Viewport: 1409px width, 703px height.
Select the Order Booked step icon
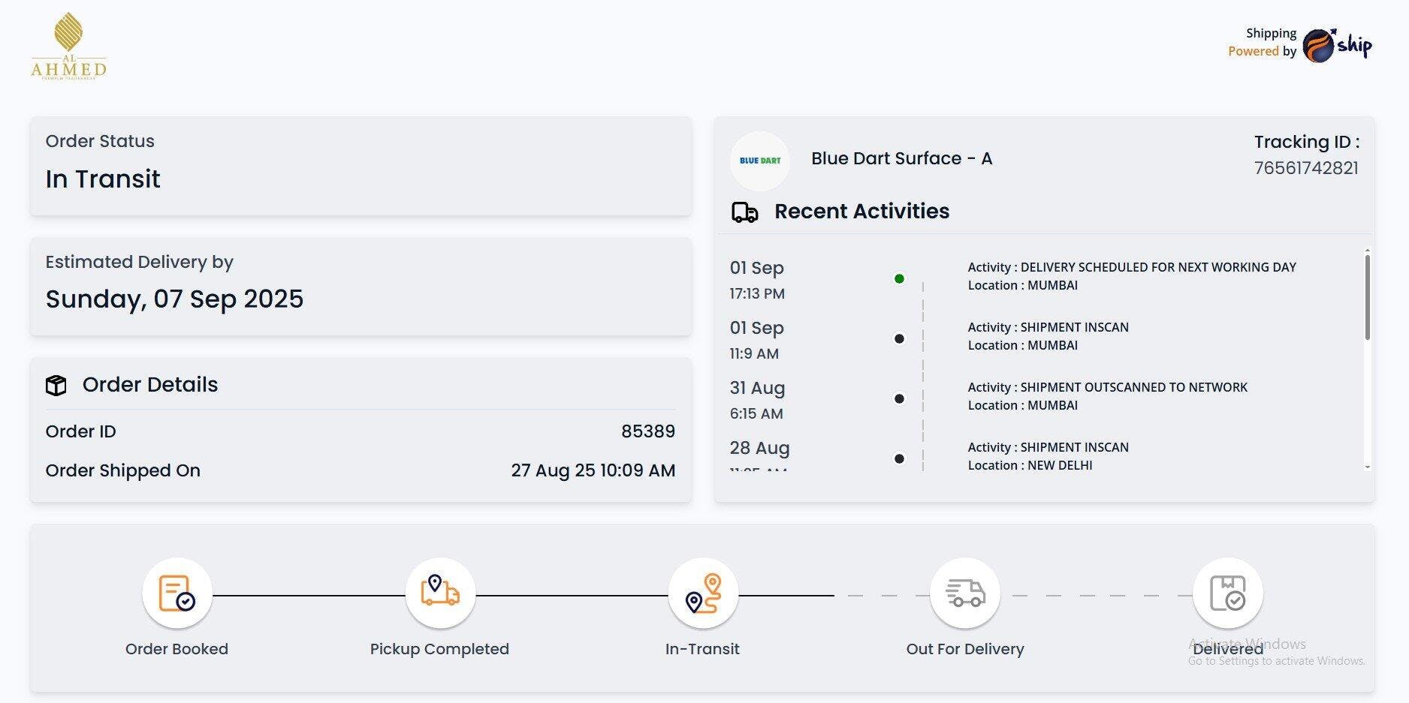(177, 593)
